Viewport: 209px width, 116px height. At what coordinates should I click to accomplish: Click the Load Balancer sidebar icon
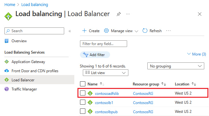coord(7,80)
